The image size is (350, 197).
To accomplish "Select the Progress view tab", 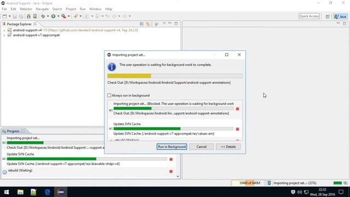I will [x=13, y=131].
